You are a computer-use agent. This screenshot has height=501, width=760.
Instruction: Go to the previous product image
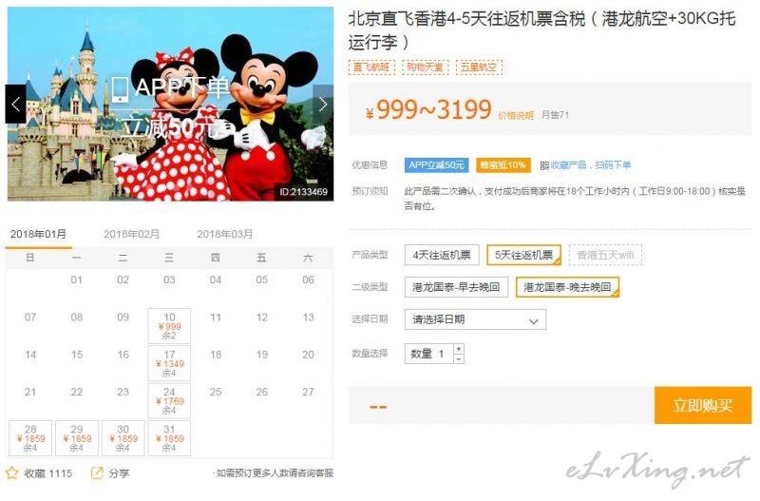pos(15,104)
